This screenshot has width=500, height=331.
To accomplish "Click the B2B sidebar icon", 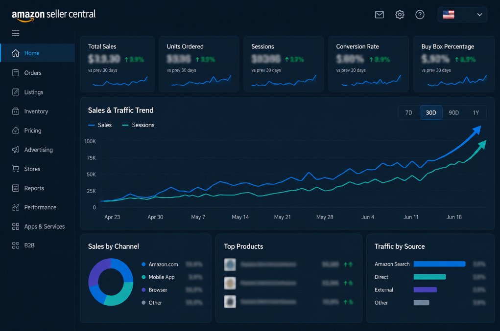I will pos(16,245).
